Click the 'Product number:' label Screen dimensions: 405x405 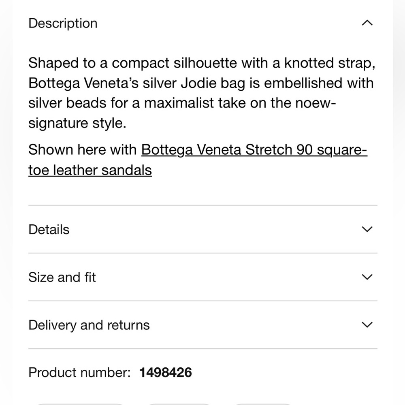(x=79, y=373)
